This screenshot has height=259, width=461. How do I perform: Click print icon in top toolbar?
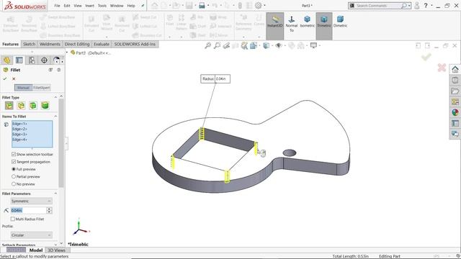[202, 5]
